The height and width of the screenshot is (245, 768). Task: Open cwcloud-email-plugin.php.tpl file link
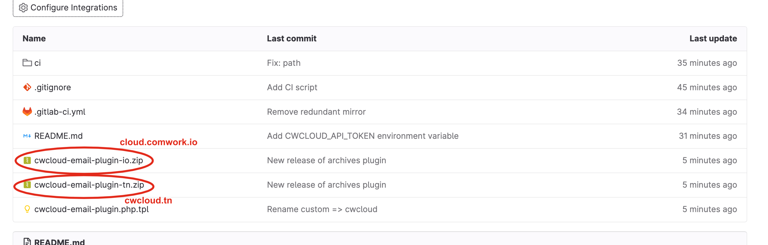click(92, 209)
